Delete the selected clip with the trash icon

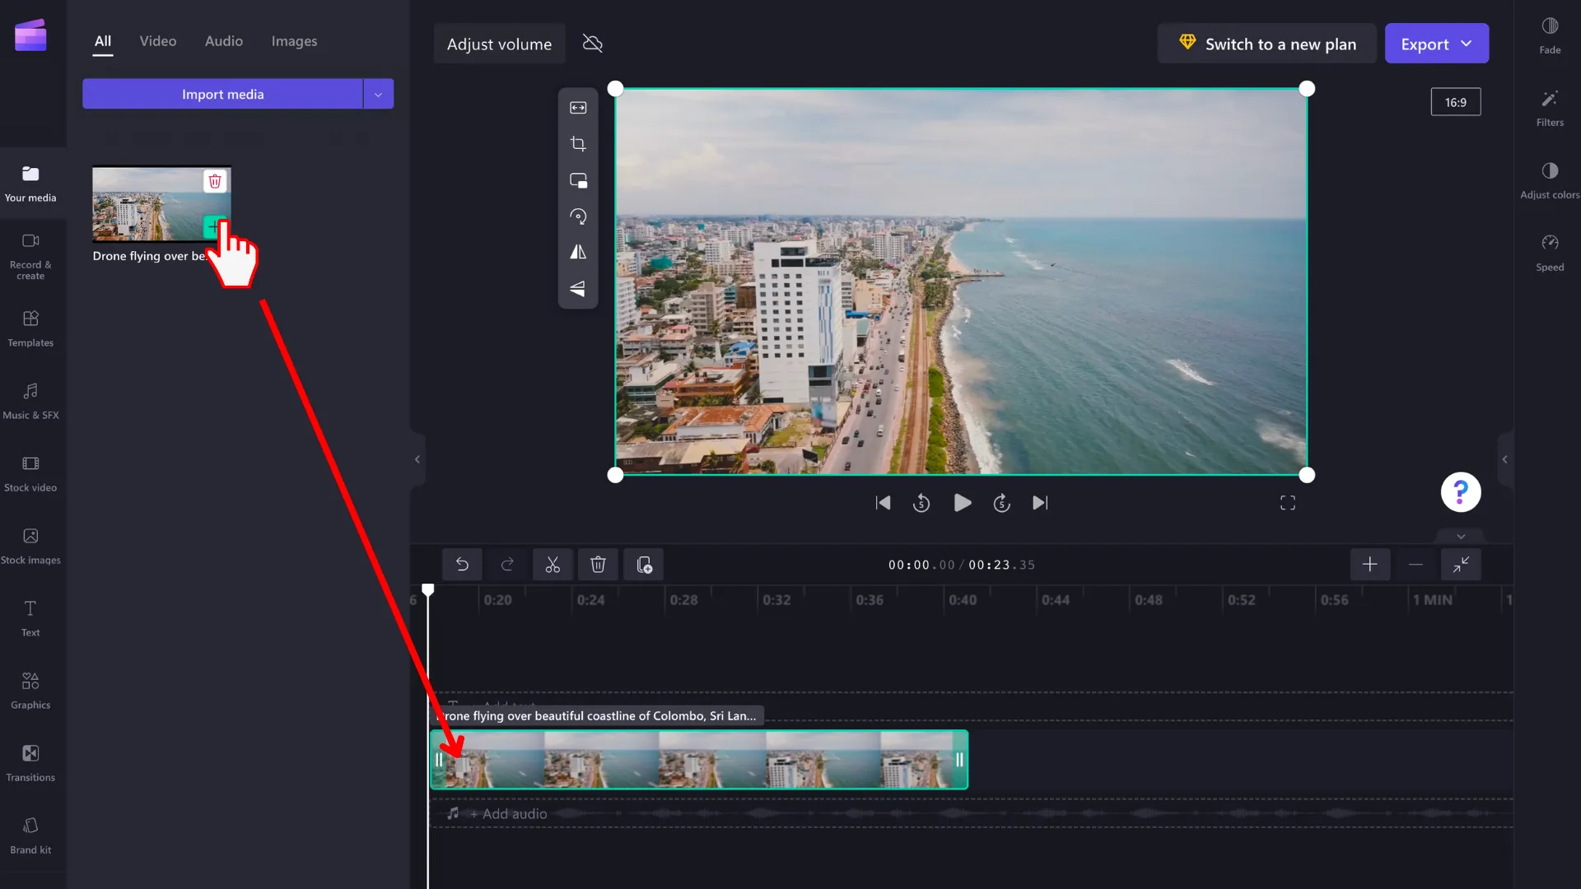(598, 565)
